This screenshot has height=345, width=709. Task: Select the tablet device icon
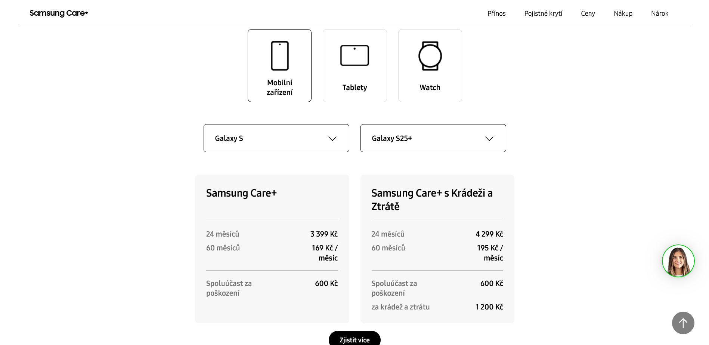click(354, 55)
